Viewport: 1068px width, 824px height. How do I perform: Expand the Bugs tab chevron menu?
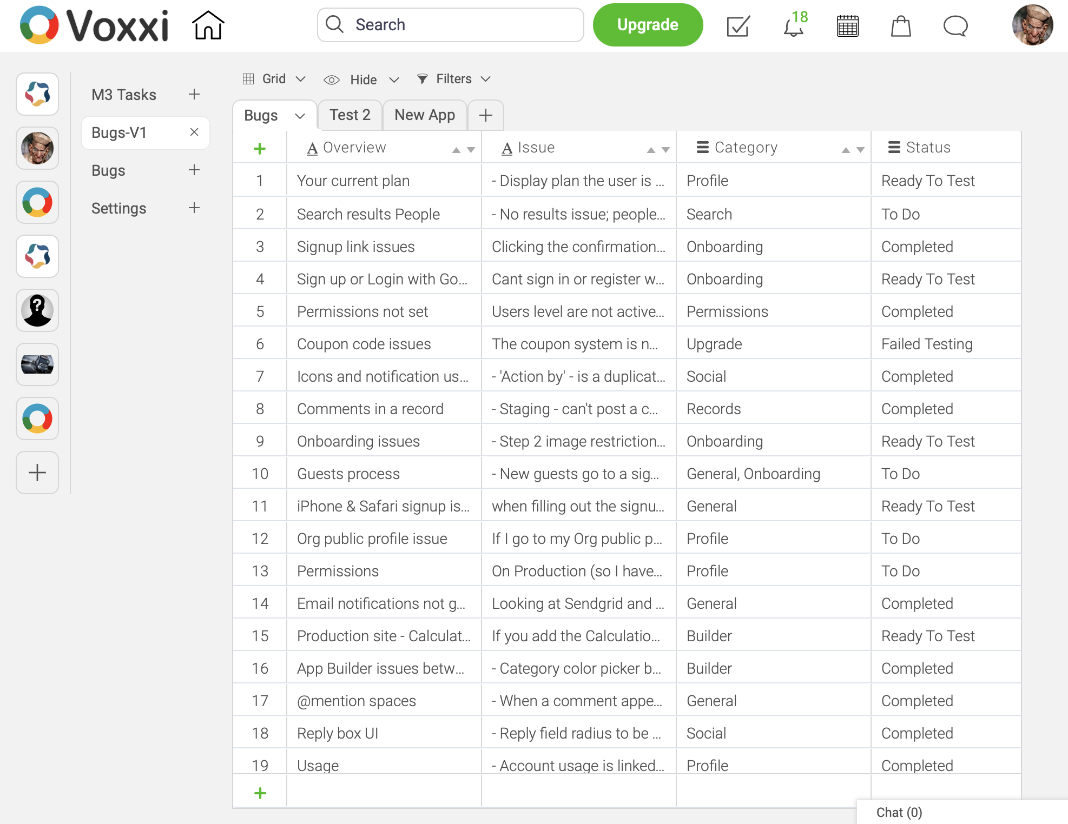coord(300,116)
